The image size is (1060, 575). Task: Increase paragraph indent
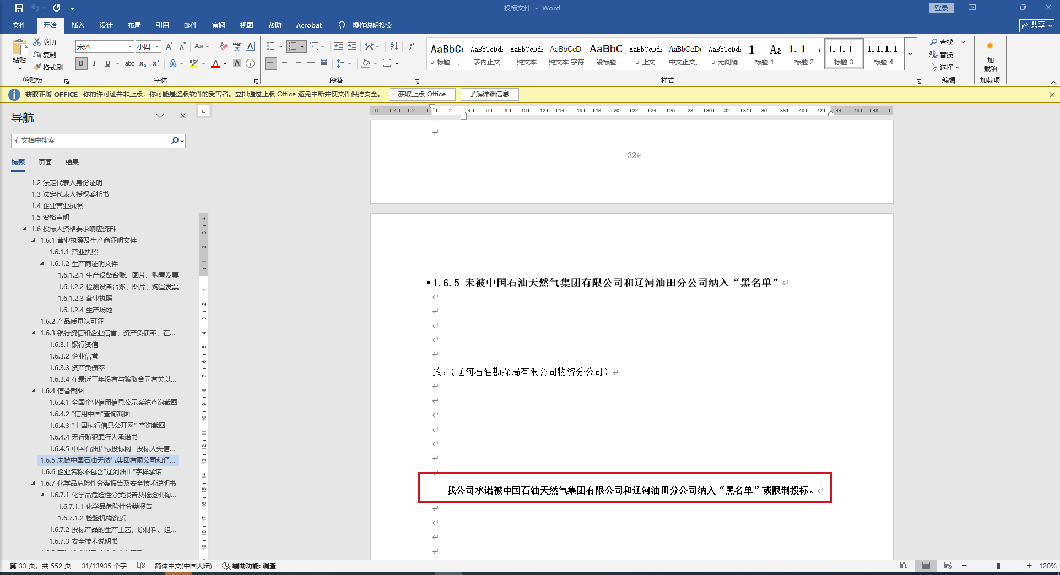(x=351, y=46)
